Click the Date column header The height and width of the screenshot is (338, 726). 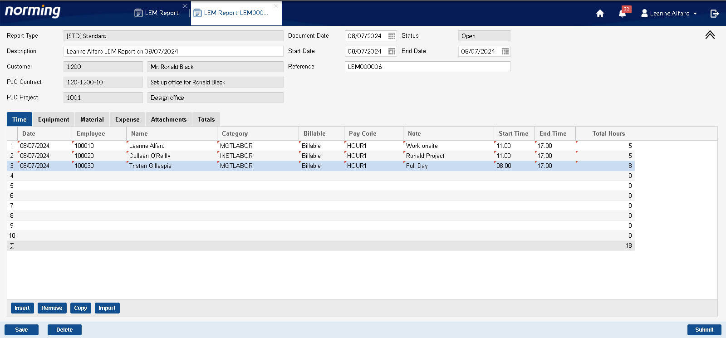pos(44,133)
